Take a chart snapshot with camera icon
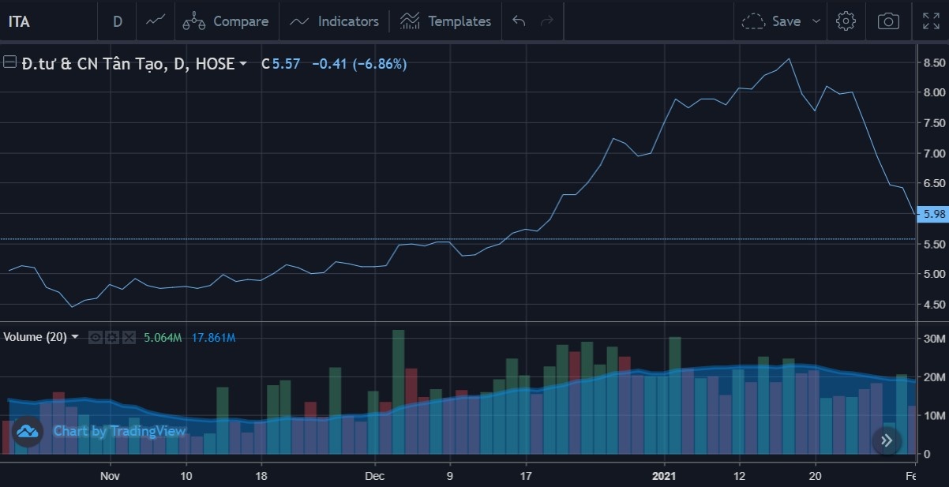 tap(888, 21)
